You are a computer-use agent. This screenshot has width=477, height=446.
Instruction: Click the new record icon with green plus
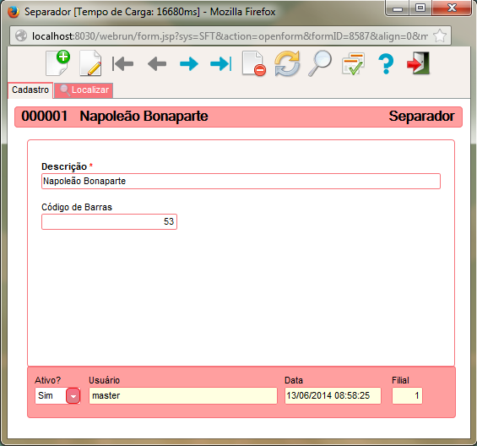click(57, 63)
